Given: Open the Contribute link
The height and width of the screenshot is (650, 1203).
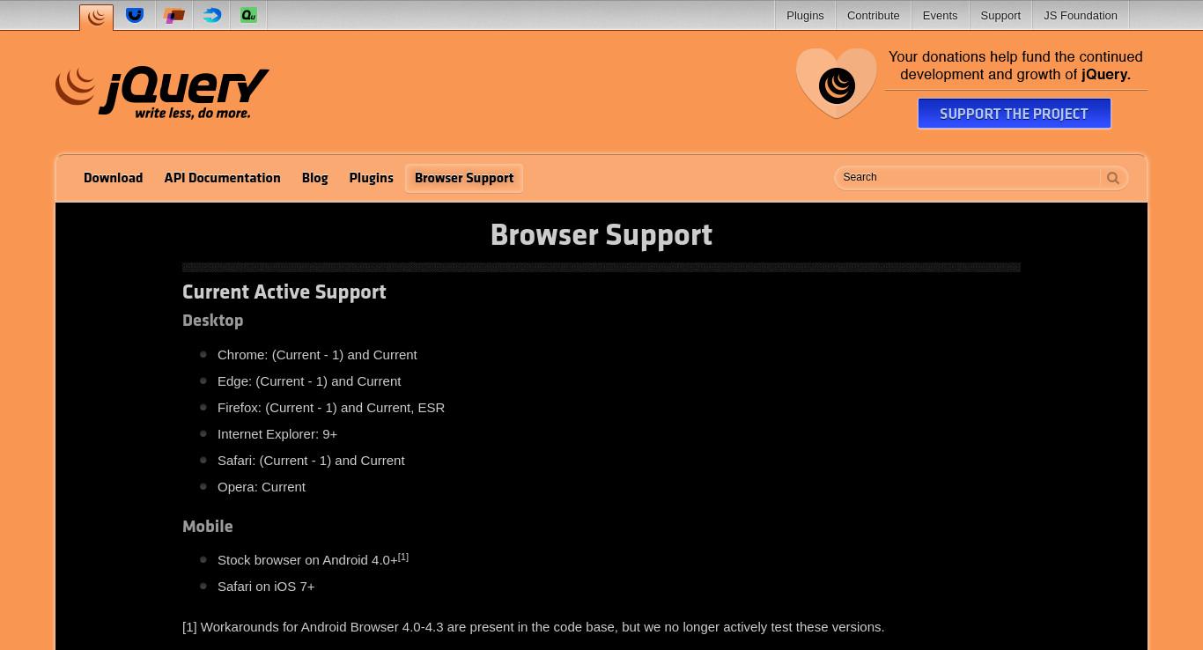Looking at the screenshot, I should (x=873, y=15).
